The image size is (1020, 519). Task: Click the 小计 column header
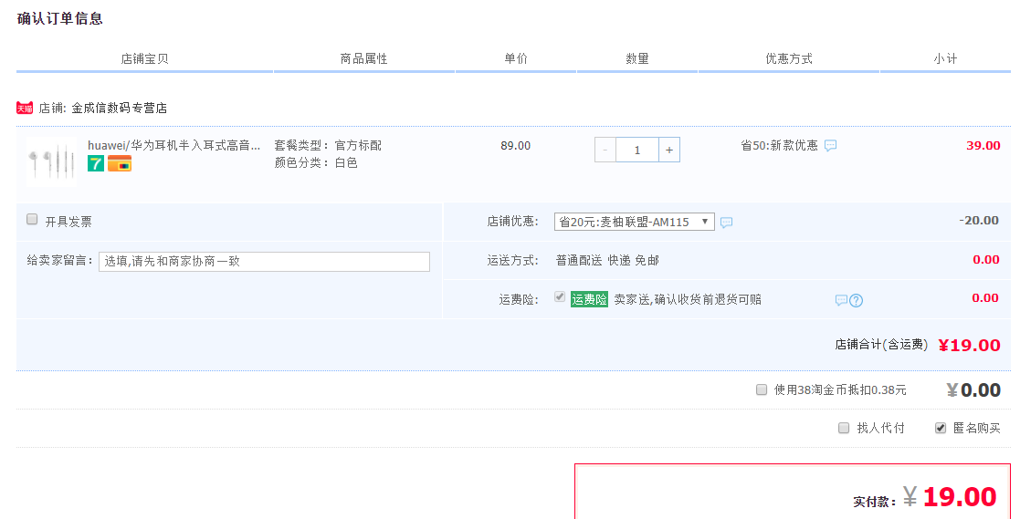945,58
